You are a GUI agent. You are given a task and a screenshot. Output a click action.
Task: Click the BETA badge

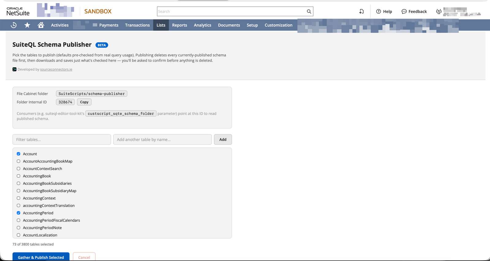point(102,45)
